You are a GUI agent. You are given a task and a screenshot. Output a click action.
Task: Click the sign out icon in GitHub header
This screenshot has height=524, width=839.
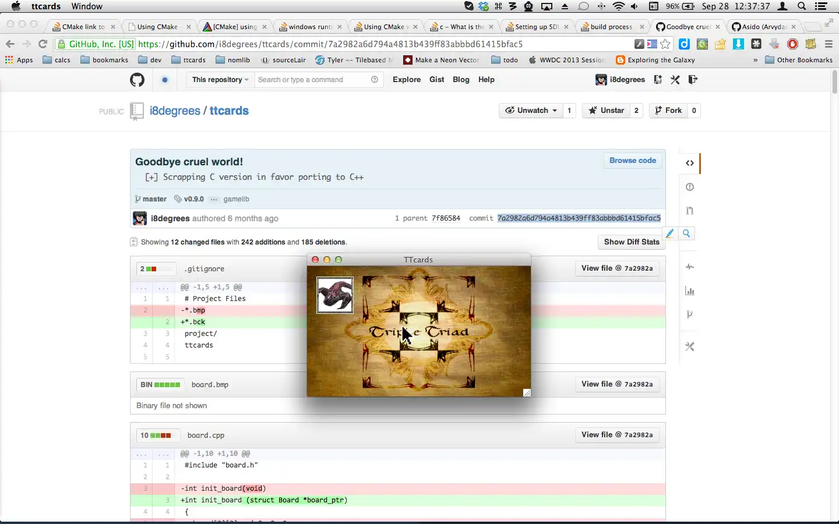click(x=693, y=80)
